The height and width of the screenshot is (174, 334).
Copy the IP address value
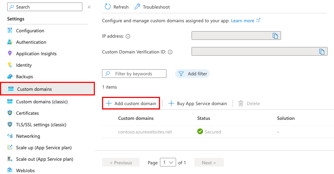coord(275,36)
